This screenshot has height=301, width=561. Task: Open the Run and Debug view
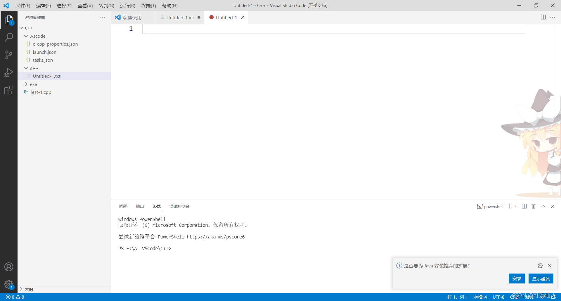(x=9, y=72)
